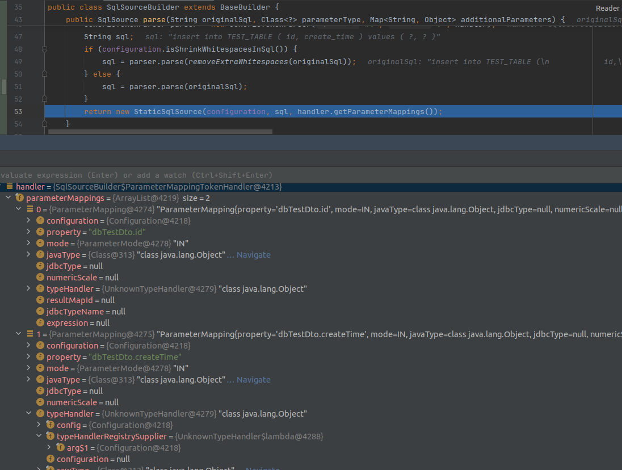Image resolution: width=622 pixels, height=470 pixels.
Task: Open the Reader mode indicator
Action: (x=607, y=9)
